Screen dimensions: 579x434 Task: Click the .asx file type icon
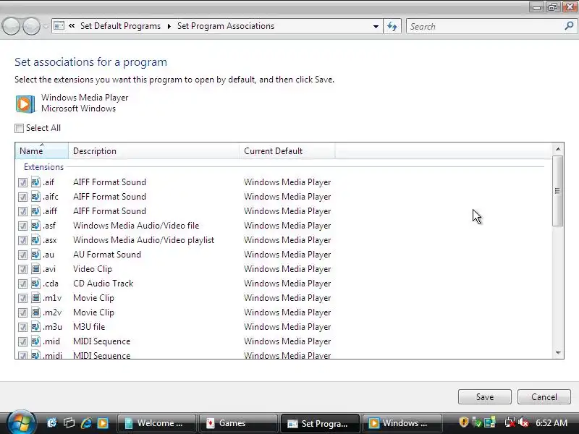[x=35, y=240]
